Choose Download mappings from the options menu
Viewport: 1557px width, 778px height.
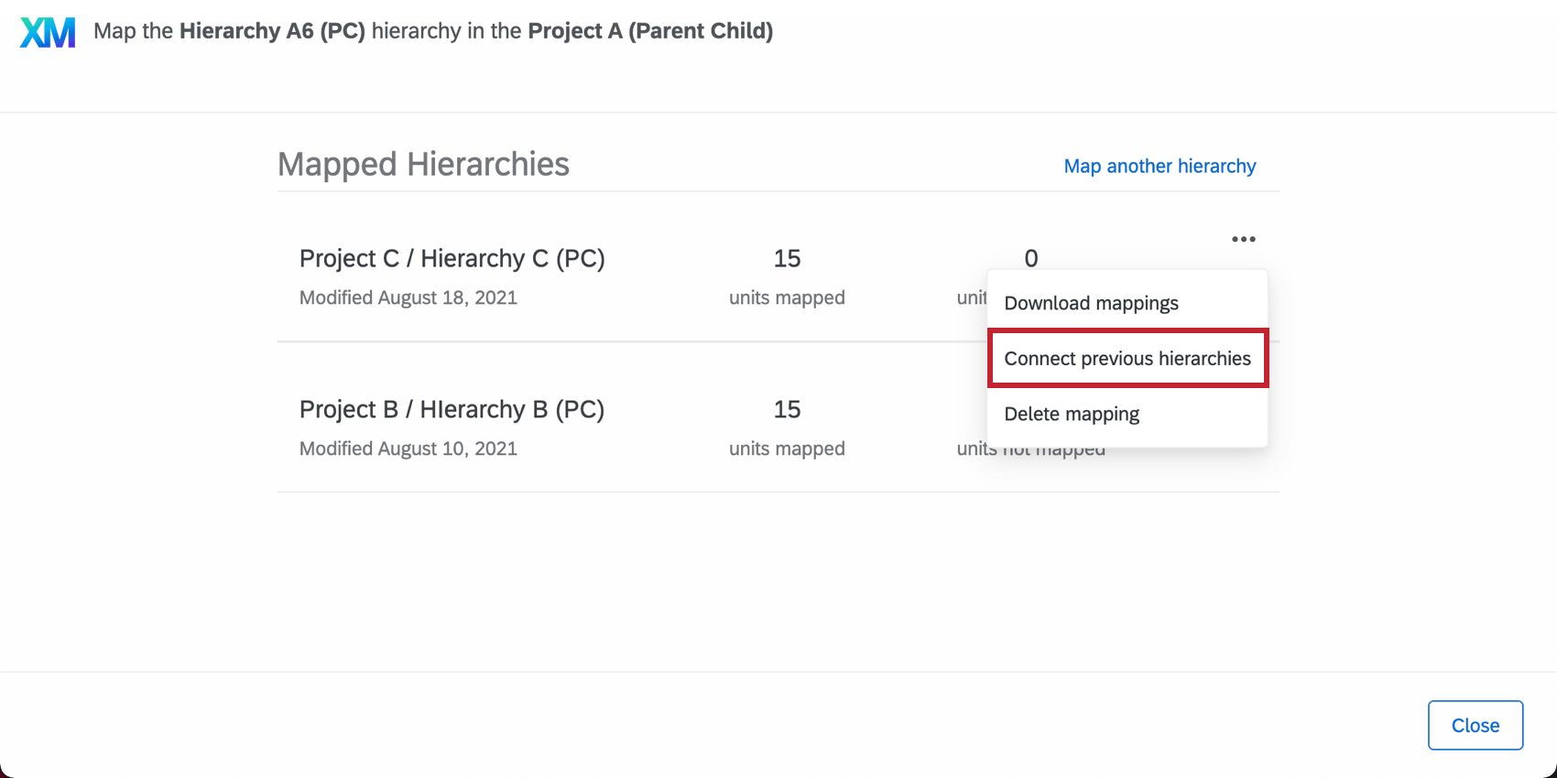tap(1091, 303)
